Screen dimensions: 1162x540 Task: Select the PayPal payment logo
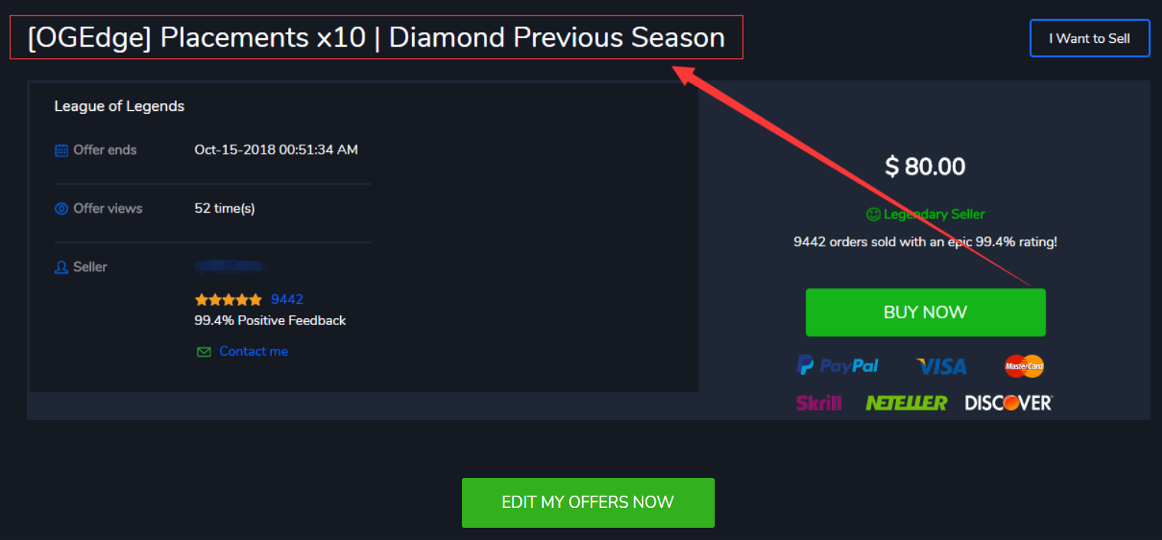(837, 366)
